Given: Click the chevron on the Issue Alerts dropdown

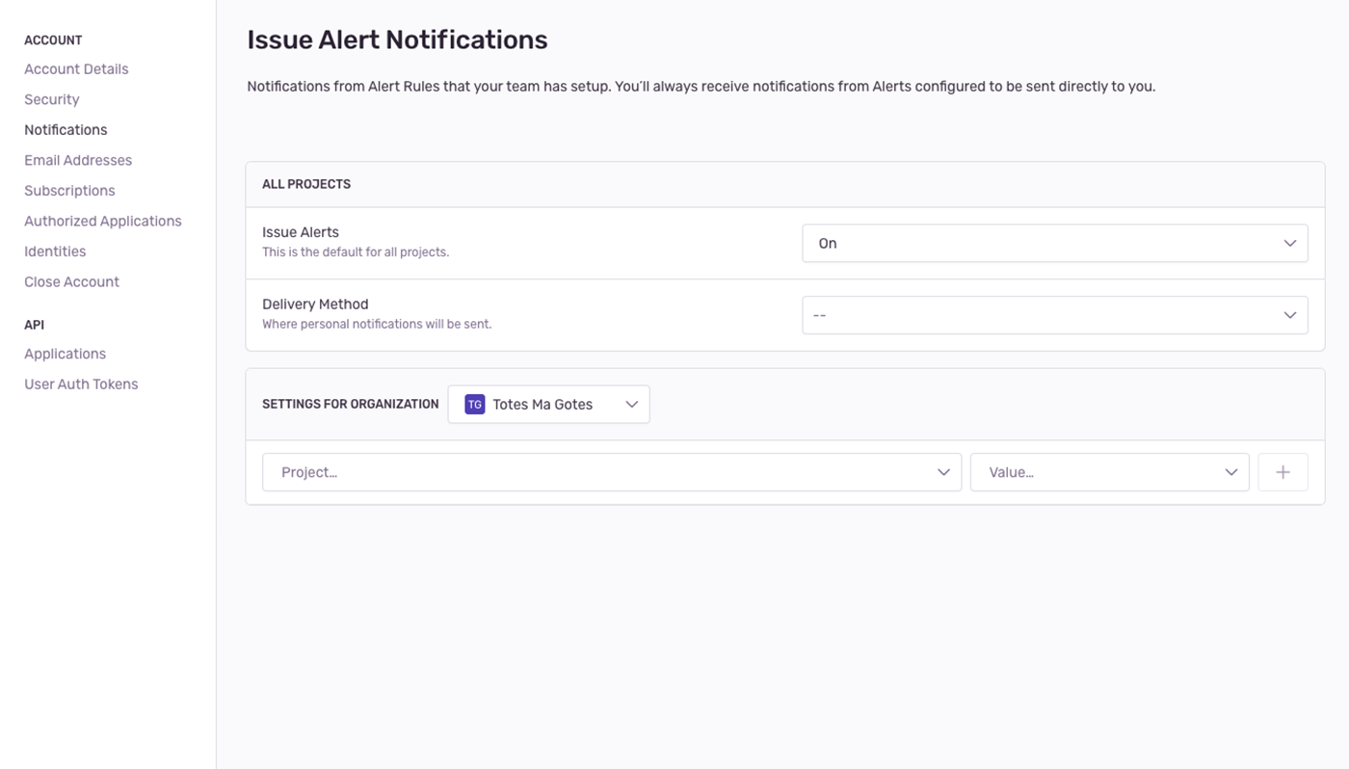Looking at the screenshot, I should [1289, 243].
